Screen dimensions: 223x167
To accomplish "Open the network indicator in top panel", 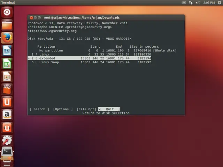I will (191, 2).
